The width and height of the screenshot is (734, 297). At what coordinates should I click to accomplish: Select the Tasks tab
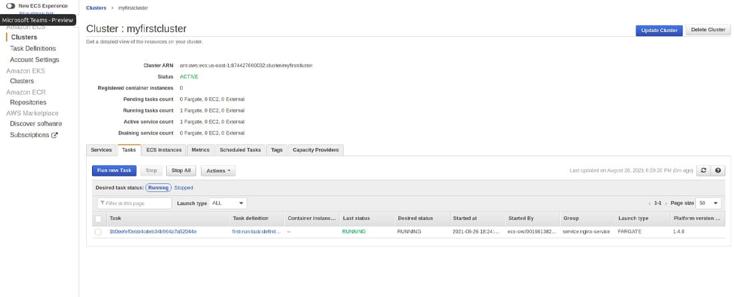tap(129, 150)
